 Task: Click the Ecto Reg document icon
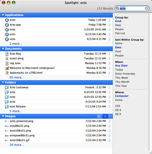7,54
